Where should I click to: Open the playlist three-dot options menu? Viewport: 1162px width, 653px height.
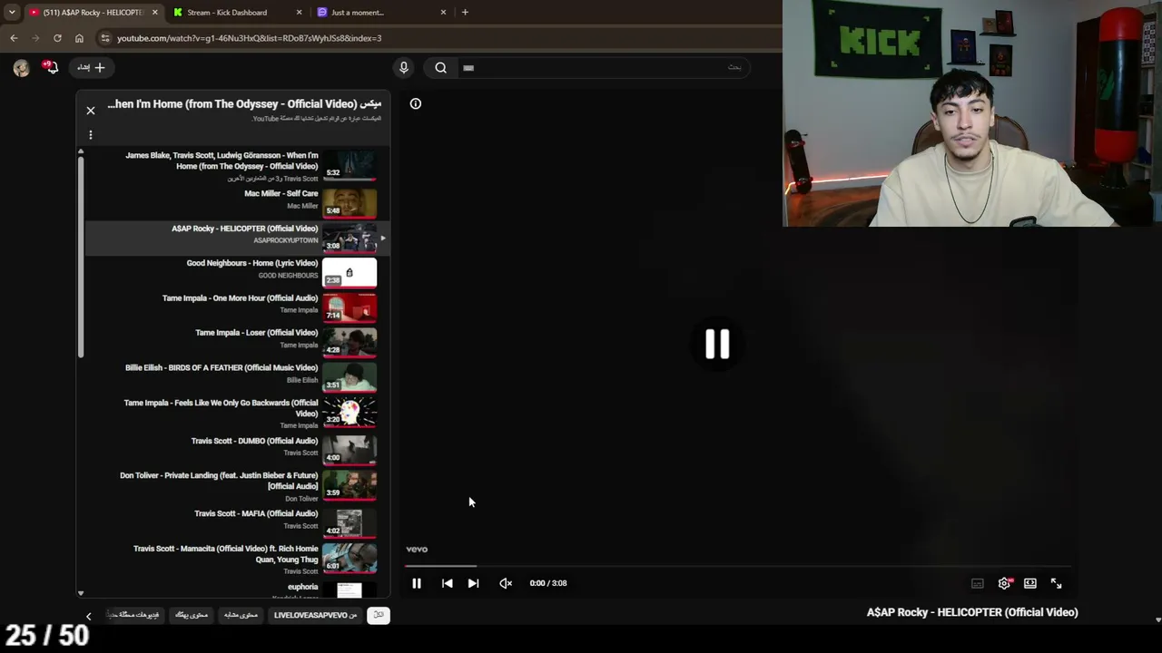point(91,135)
